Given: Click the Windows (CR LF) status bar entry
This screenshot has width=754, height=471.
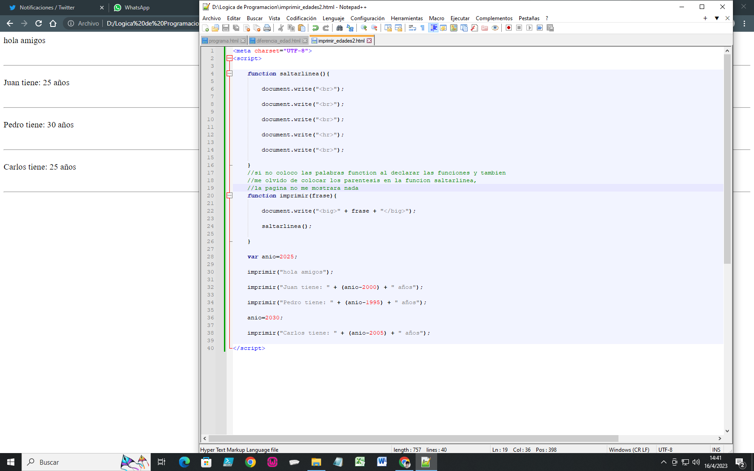Looking at the screenshot, I should click(629, 450).
